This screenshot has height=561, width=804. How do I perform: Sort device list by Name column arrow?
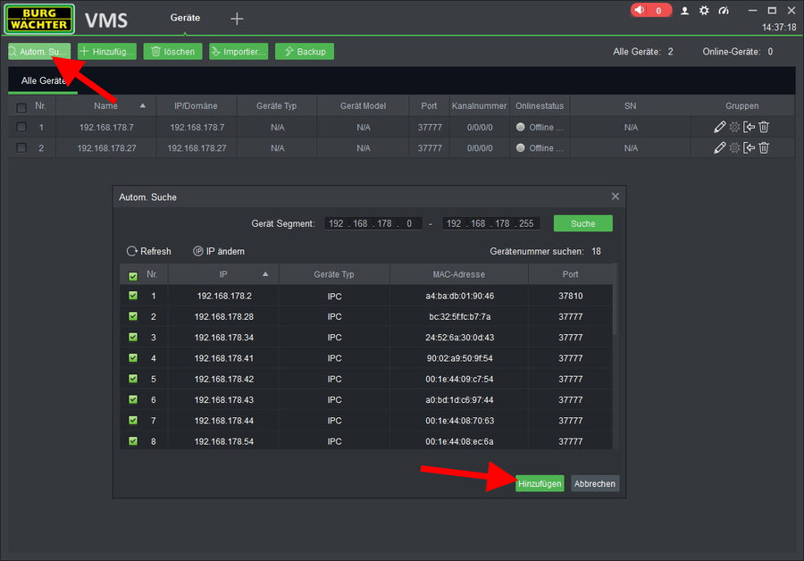coord(143,105)
